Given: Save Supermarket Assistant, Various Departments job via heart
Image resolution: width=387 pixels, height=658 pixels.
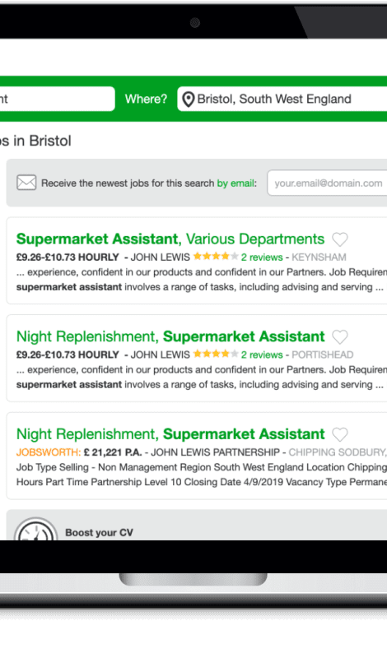Looking at the screenshot, I should click(340, 239).
